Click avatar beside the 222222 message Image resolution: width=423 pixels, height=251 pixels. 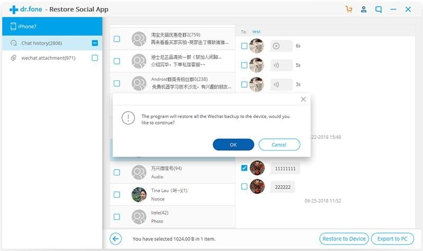[x=257, y=187]
